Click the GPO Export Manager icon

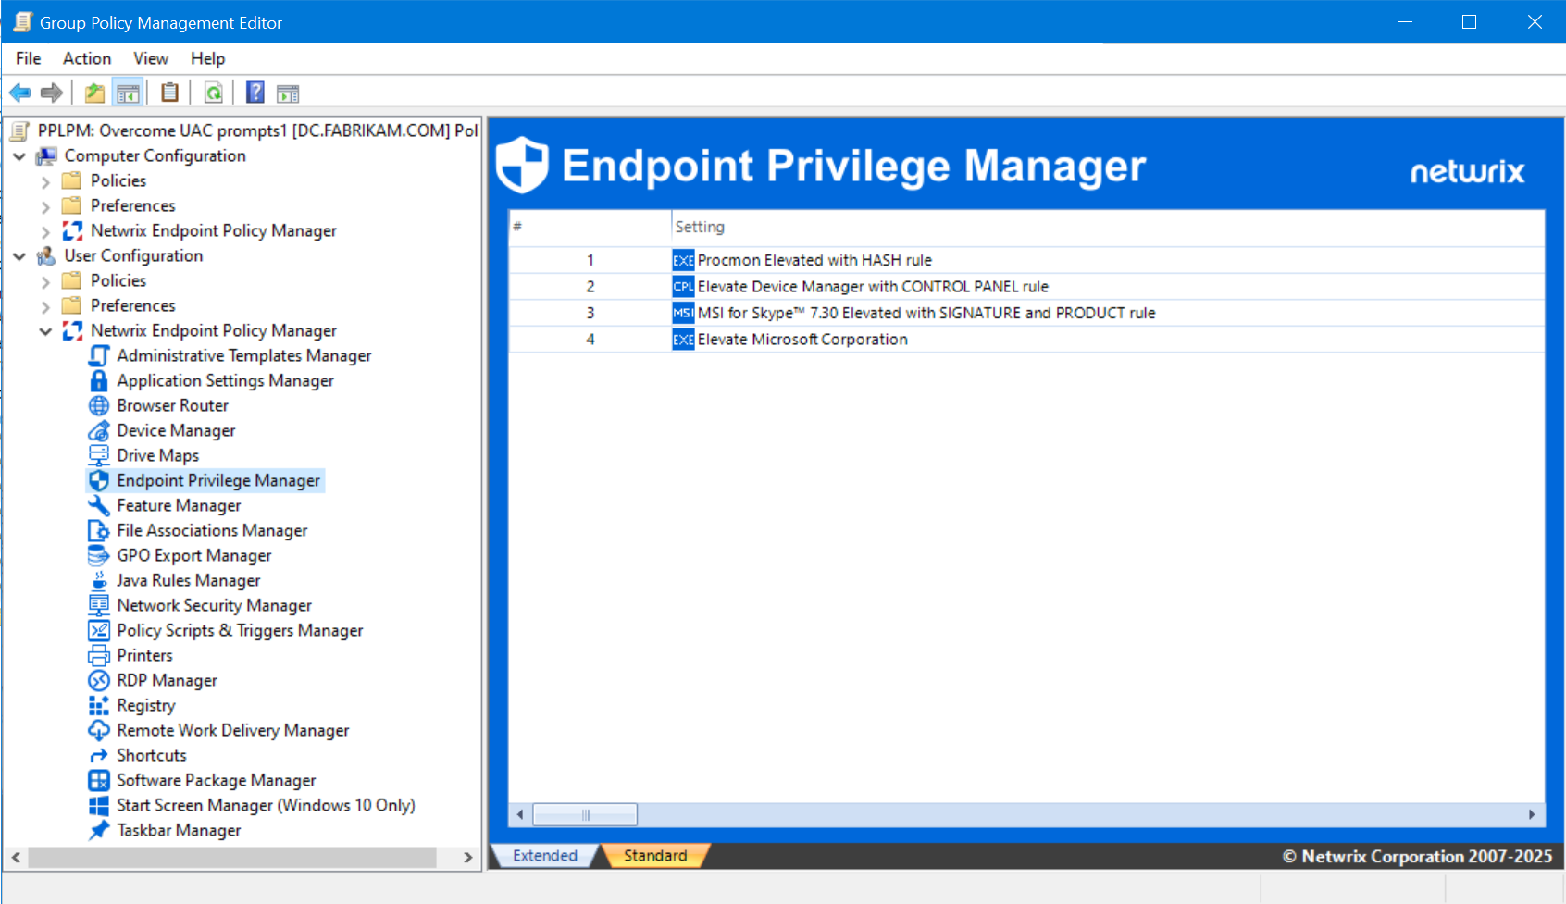coord(99,555)
